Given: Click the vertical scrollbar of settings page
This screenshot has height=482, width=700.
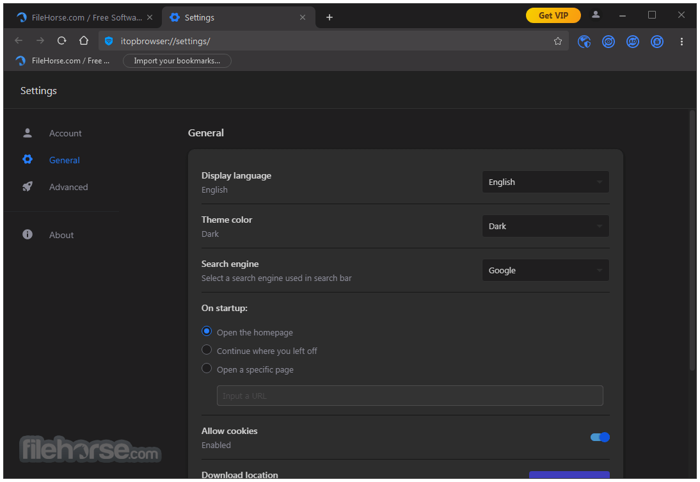Looking at the screenshot, I should coord(692,241).
